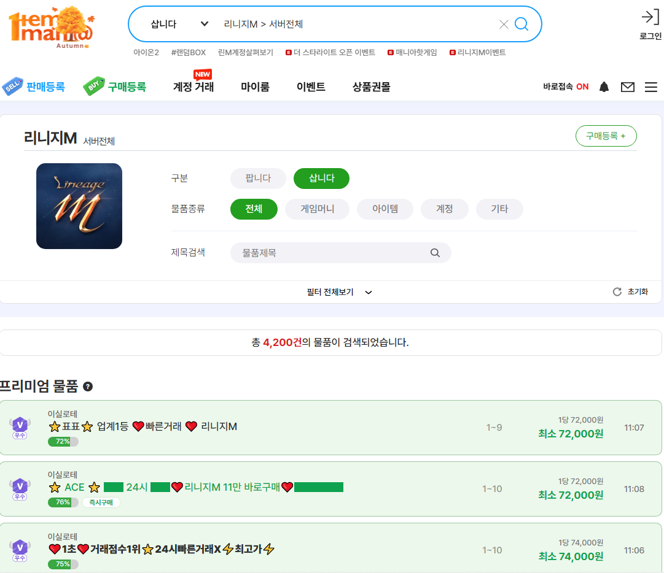
Task: Open the ACE 24시 리니지M 11만 listing
Action: tap(196, 487)
